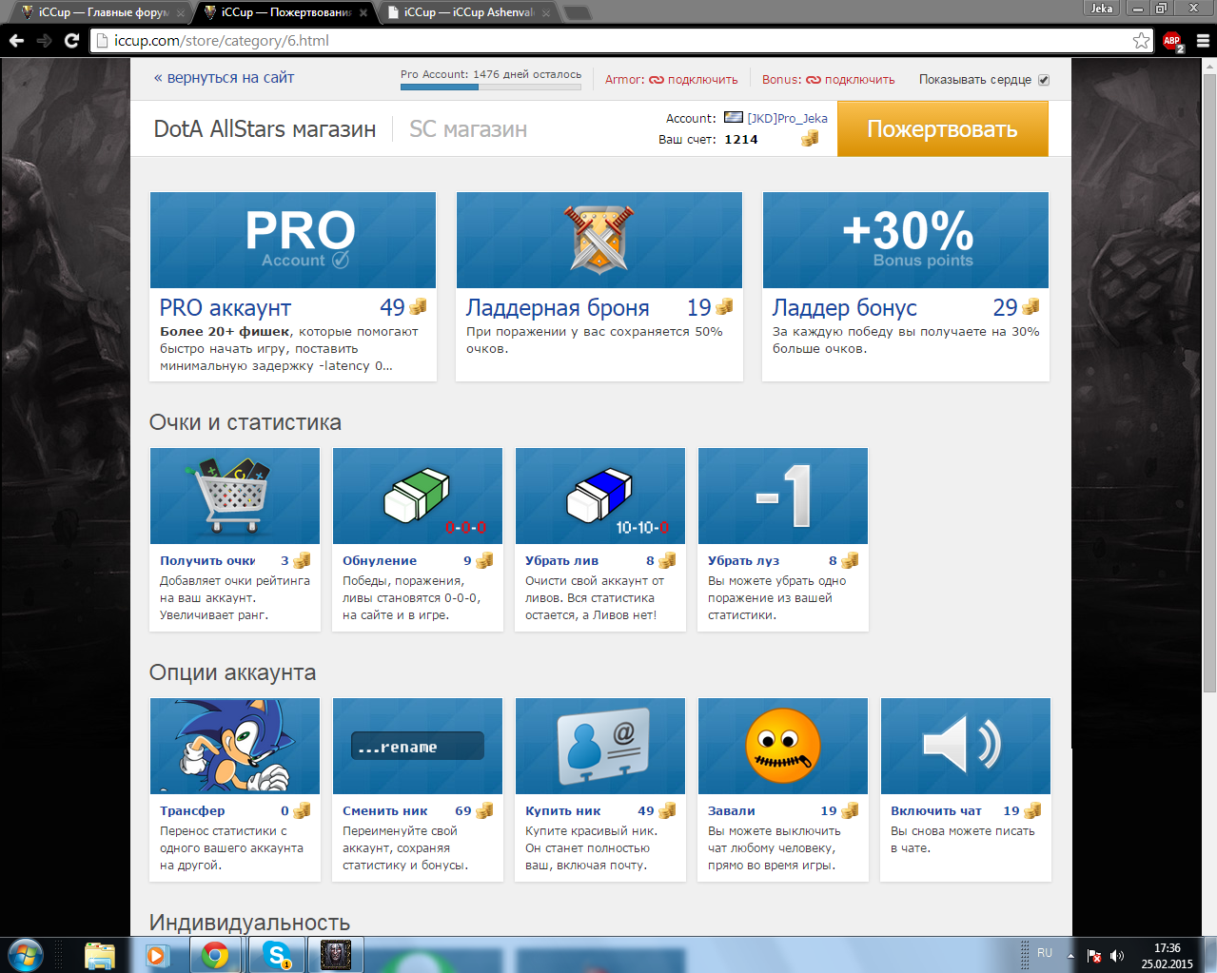Open the media player taskbar icon
The image size is (1217, 973).
point(156,955)
